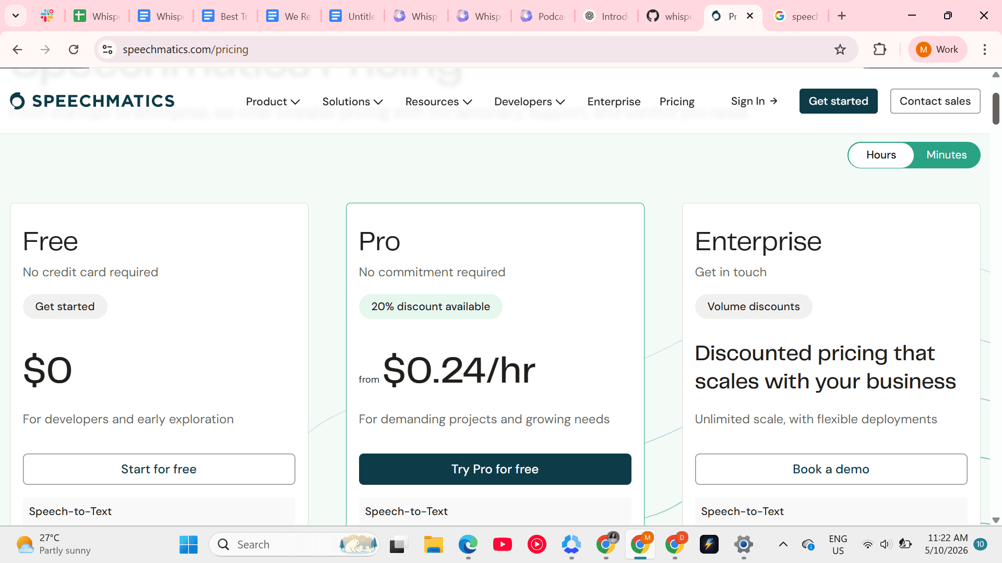Open the Chrome window with D badge
This screenshot has height=563, width=1002.
coord(675,545)
